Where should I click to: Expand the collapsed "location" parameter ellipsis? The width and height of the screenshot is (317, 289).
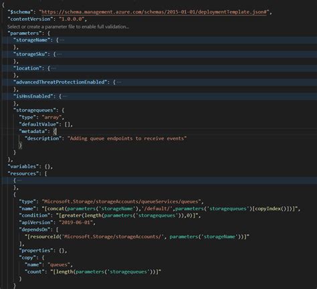[x=54, y=68]
